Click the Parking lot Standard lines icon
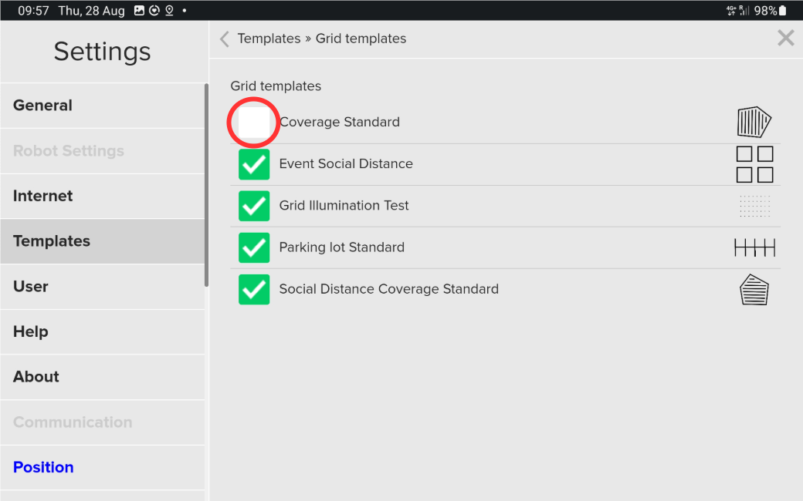This screenshot has width=803, height=501. (x=754, y=247)
